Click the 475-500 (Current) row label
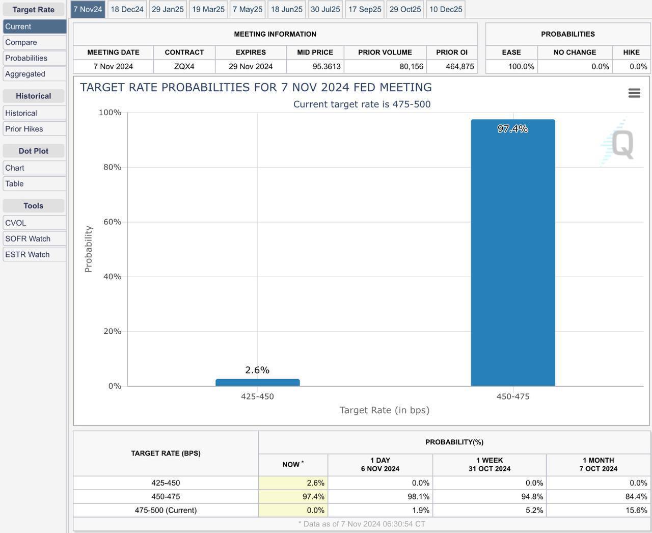 click(x=166, y=510)
